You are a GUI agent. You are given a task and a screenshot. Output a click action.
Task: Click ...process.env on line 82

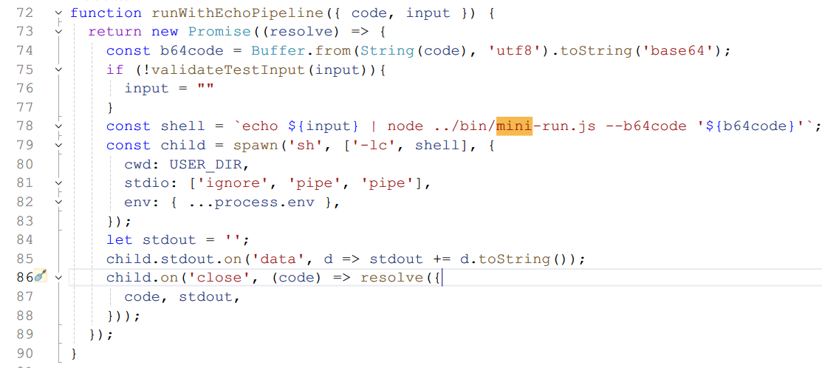pyautogui.click(x=250, y=202)
